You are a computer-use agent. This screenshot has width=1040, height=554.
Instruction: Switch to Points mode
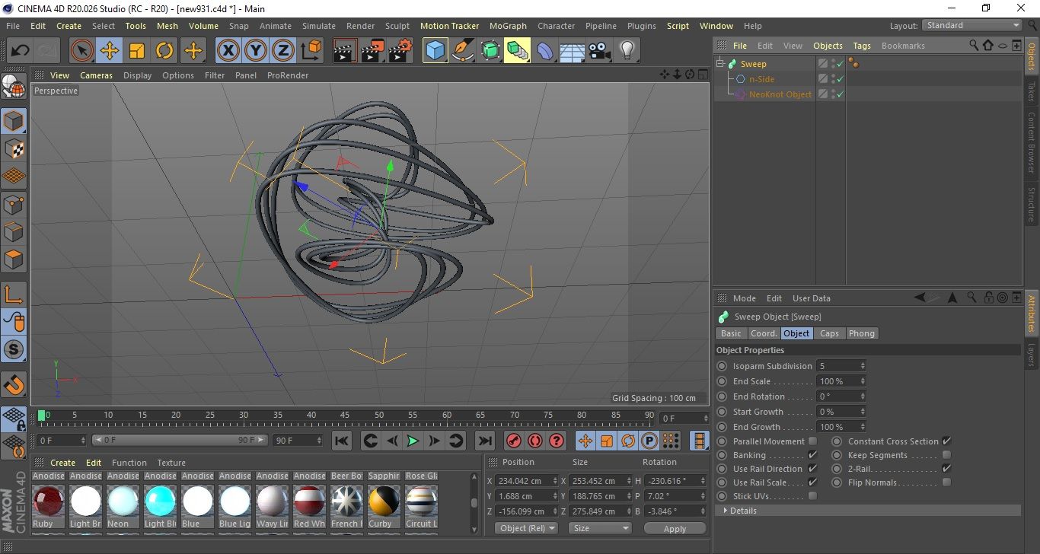click(x=14, y=204)
